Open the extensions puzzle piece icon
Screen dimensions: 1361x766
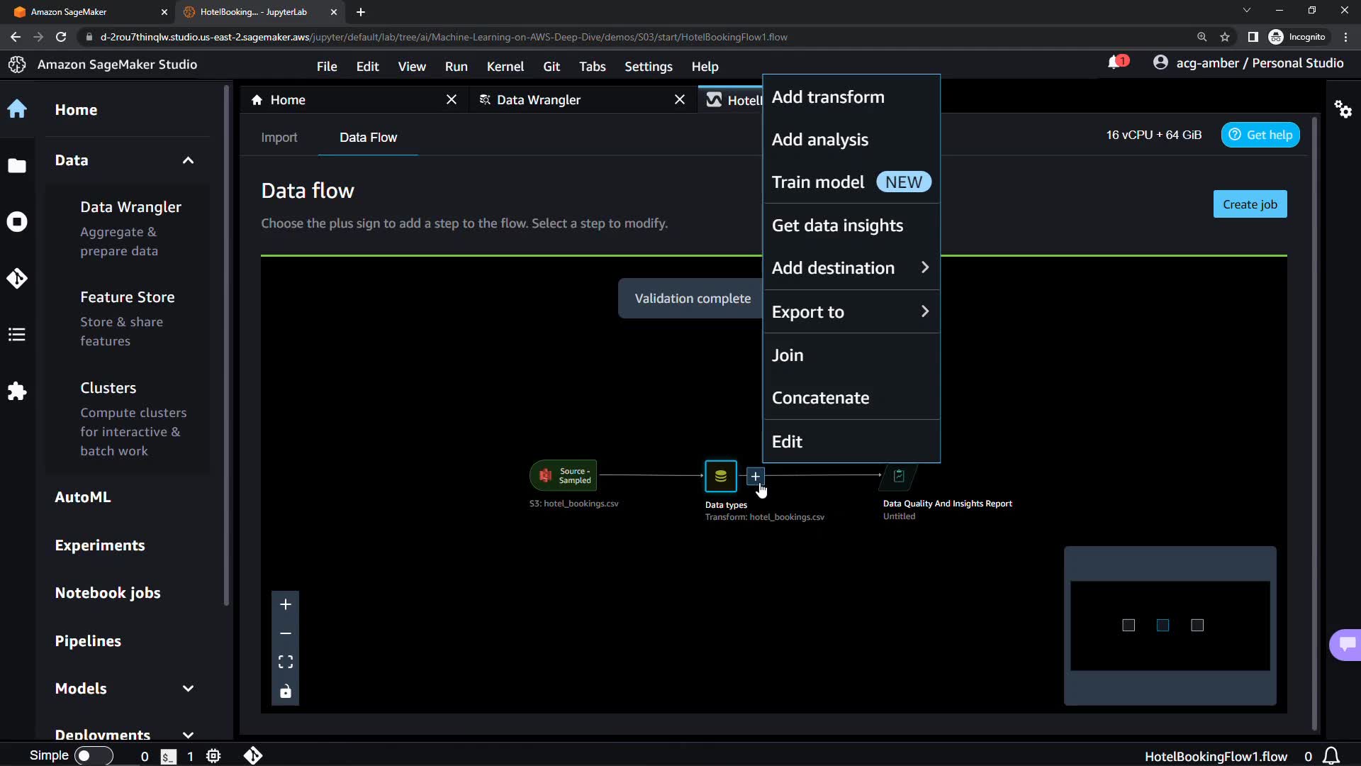tap(17, 392)
